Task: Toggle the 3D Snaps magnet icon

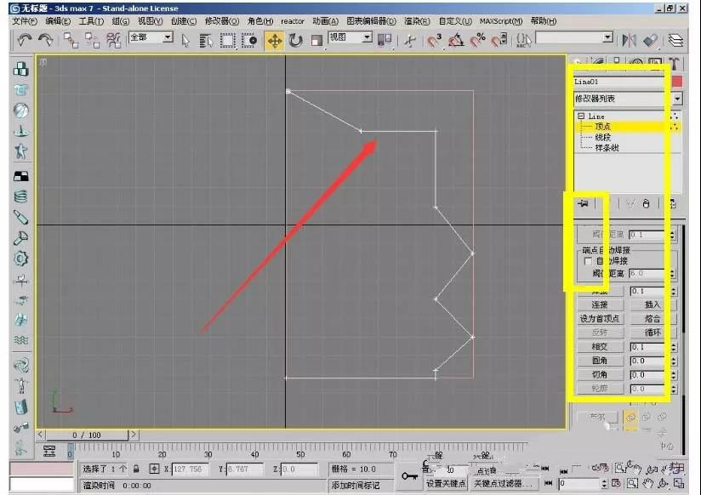Action: [x=434, y=41]
